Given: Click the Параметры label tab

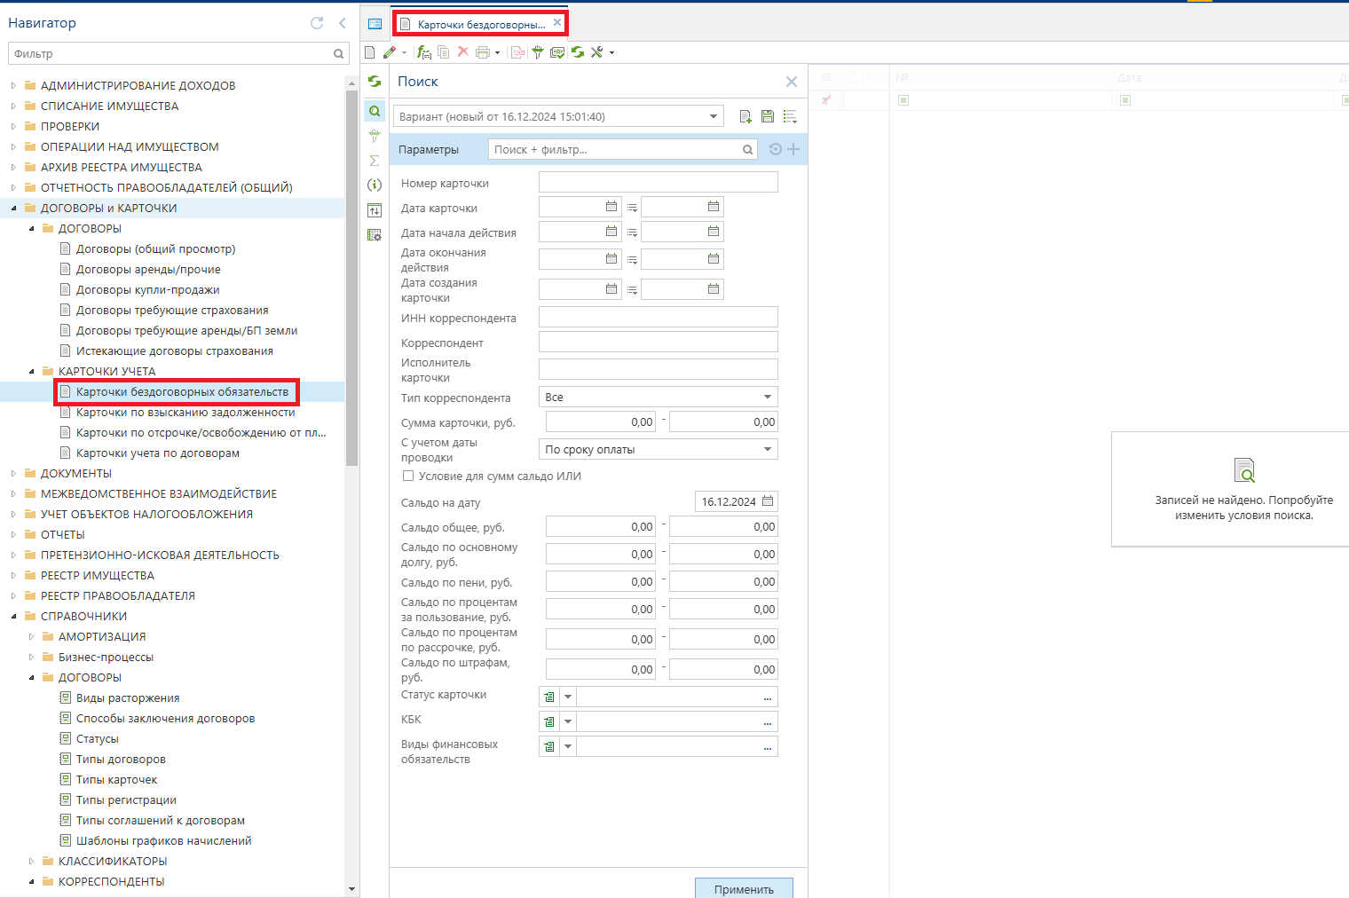Looking at the screenshot, I should (x=429, y=149).
